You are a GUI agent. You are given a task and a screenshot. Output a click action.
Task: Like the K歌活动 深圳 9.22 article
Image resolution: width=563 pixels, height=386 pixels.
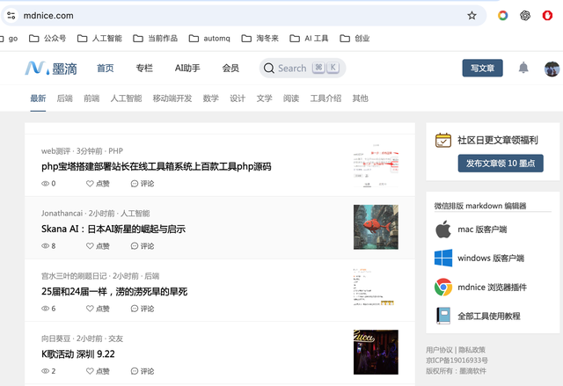tap(90, 371)
